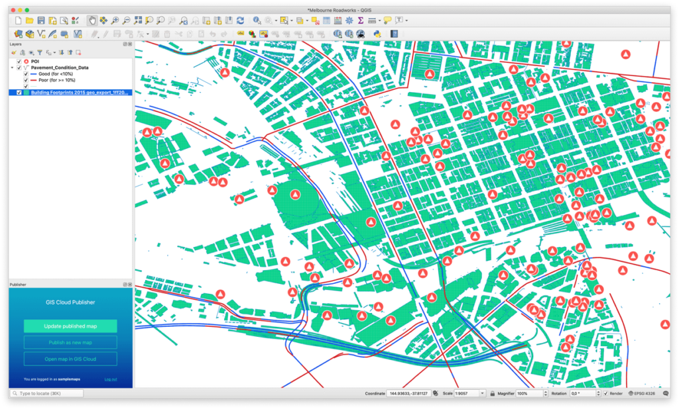
Task: Open the select features tool dropdown arrow
Action: [x=292, y=21]
